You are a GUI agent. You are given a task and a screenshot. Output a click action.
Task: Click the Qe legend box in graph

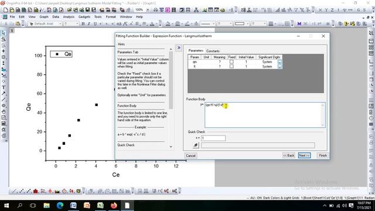point(61,54)
